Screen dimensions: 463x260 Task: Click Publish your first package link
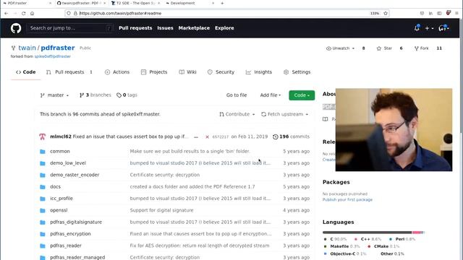tap(347, 199)
